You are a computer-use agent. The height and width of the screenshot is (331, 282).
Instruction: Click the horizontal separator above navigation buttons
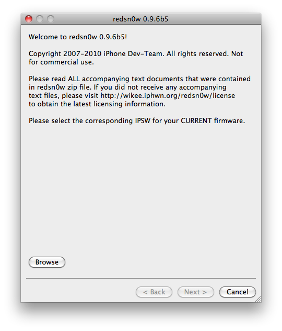click(141, 278)
